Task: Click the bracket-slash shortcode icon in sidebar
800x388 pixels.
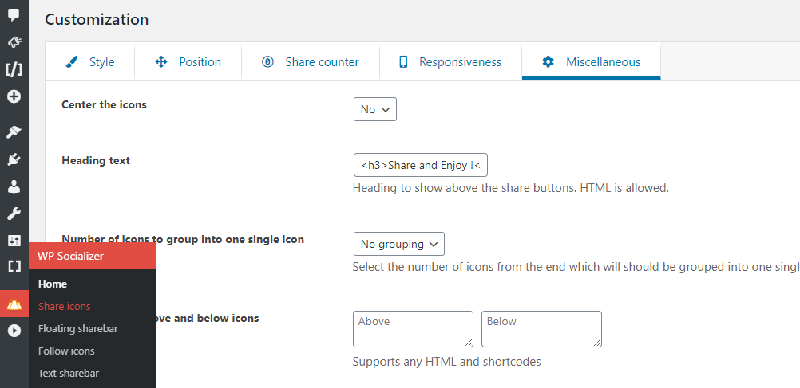Action: (x=14, y=69)
